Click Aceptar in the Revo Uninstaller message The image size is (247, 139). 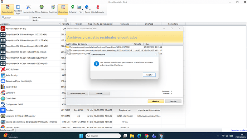pyautogui.click(x=149, y=75)
